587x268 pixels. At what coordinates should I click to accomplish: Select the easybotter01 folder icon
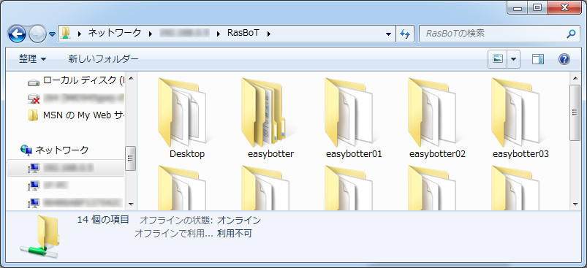click(x=349, y=112)
